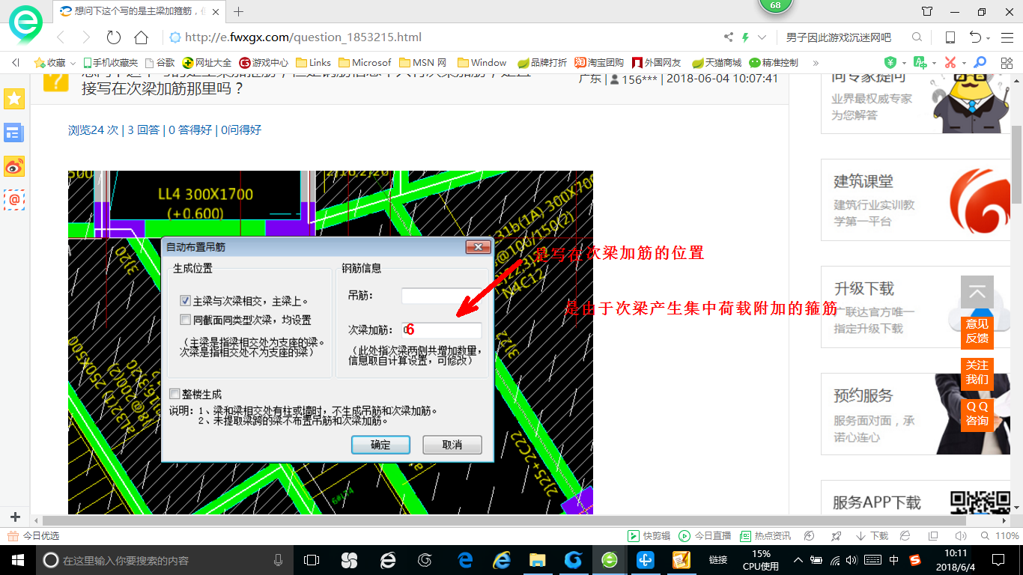Open the 游戏中心 bookmark

pos(264,63)
